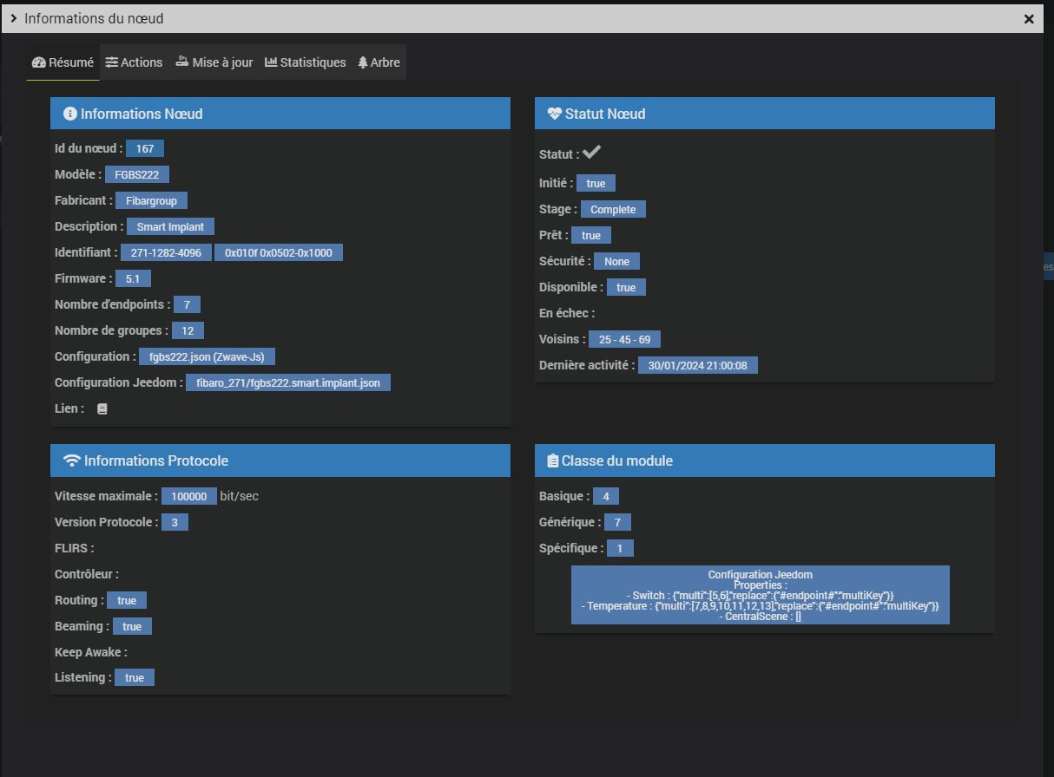Close the Informations du nœud dialog
1054x777 pixels.
[x=1029, y=18]
